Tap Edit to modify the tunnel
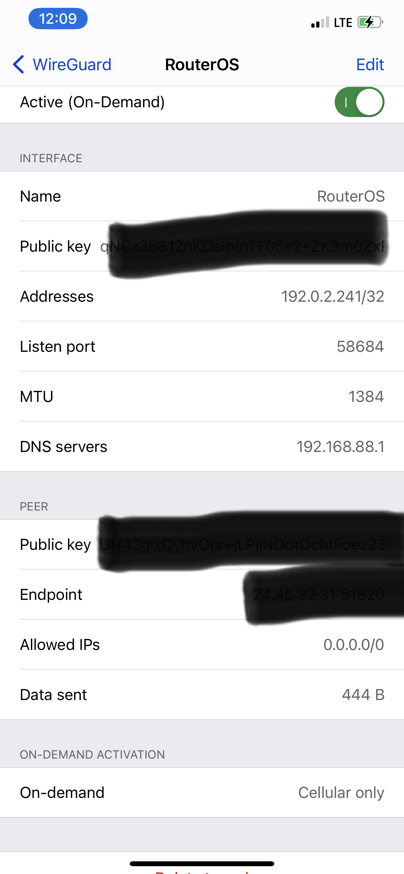 coord(370,64)
